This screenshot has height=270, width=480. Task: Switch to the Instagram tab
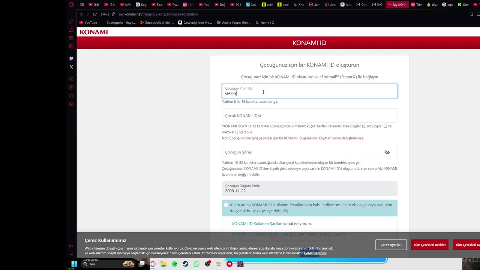pyautogui.click(x=189, y=4)
